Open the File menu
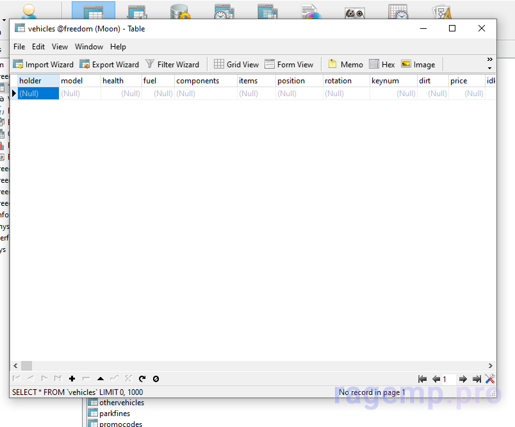Image resolution: width=515 pixels, height=427 pixels. (19, 47)
